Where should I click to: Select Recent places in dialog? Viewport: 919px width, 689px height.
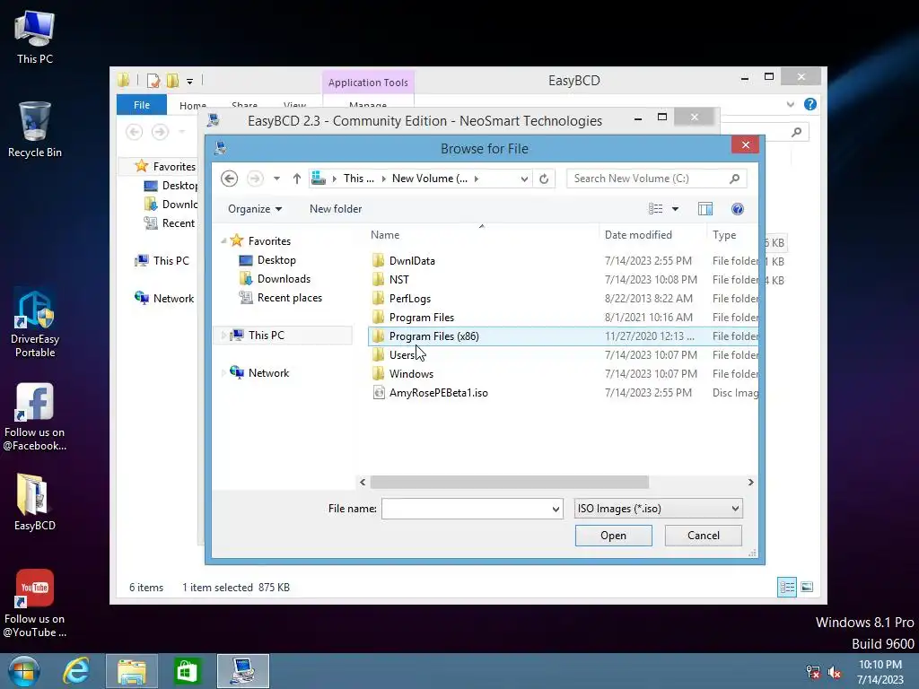[x=290, y=298]
